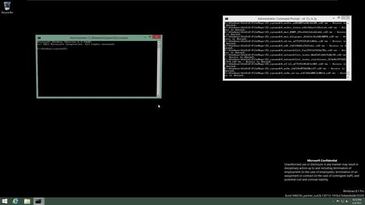
Task: Open File Explorer from the taskbar
Action: pos(27,201)
